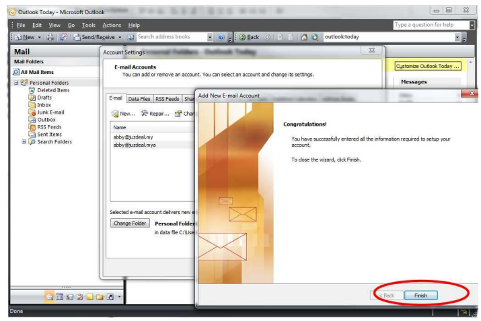
Task: Open the Address Book icon
Action: (x=131, y=37)
